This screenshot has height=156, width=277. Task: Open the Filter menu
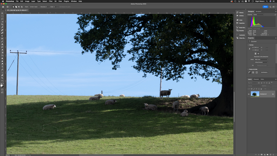pos(50,1)
